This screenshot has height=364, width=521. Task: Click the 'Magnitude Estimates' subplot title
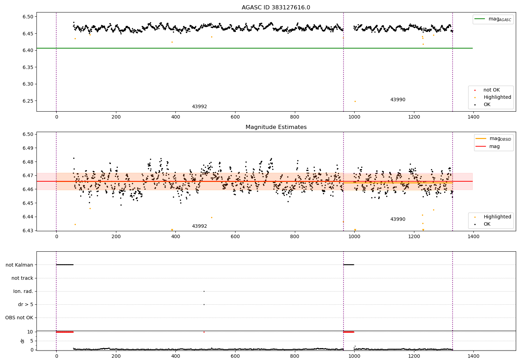(x=276, y=127)
